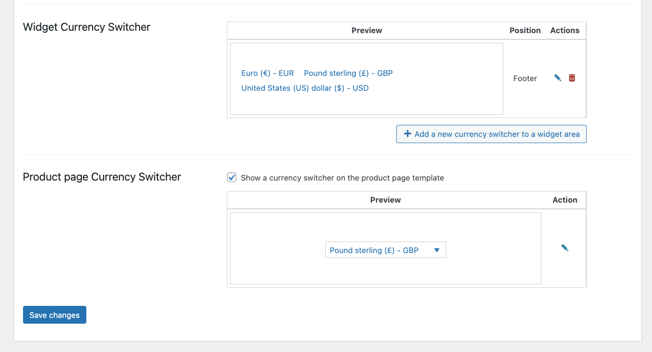Click the Footer position label
Image resolution: width=652 pixels, height=352 pixels.
[525, 78]
